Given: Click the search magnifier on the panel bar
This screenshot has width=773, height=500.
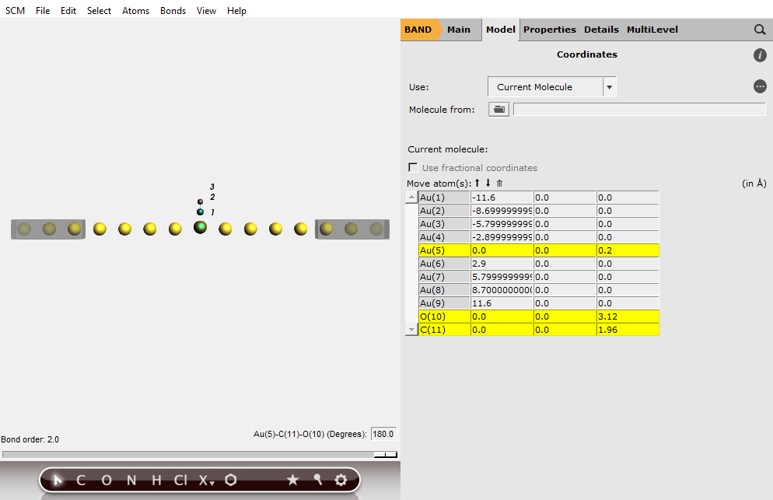Looking at the screenshot, I should point(760,30).
